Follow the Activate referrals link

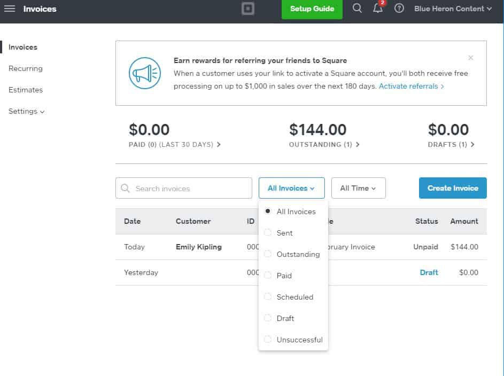(411, 87)
